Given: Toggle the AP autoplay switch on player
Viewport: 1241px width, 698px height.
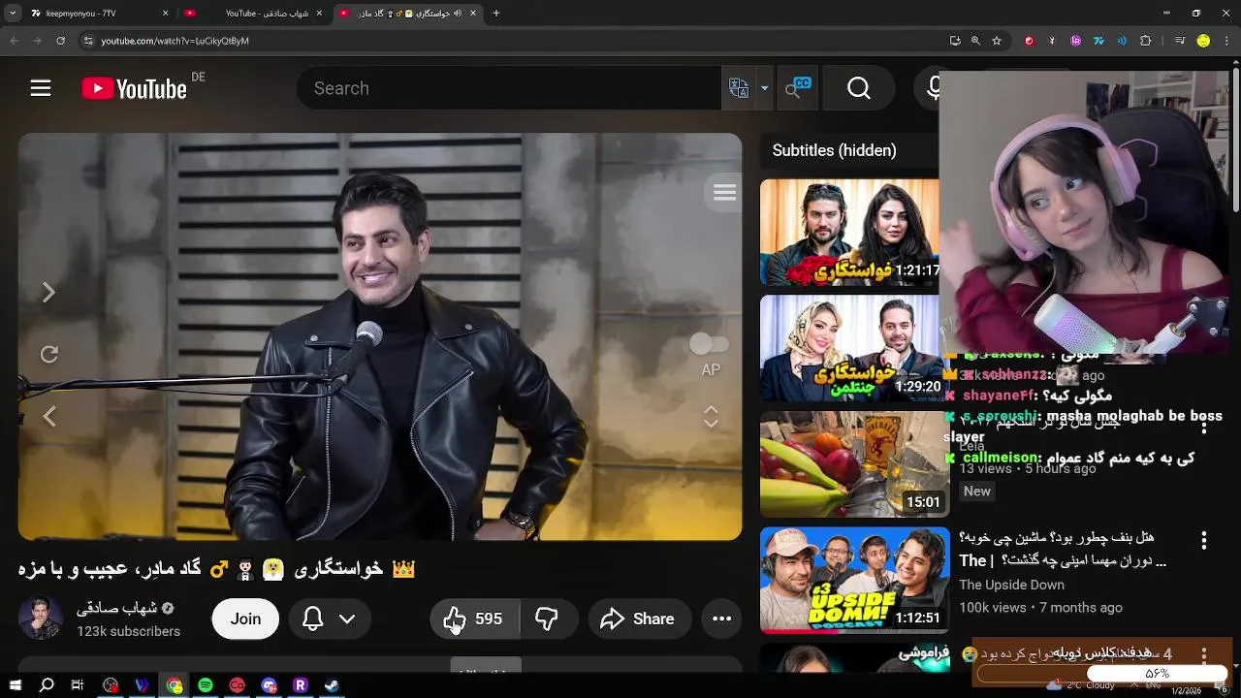Looking at the screenshot, I should (710, 344).
